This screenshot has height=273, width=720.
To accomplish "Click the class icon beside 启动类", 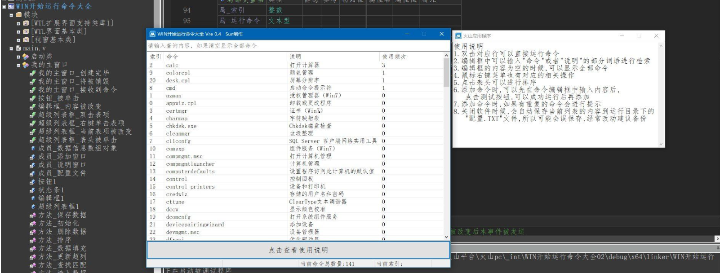I will (26, 57).
